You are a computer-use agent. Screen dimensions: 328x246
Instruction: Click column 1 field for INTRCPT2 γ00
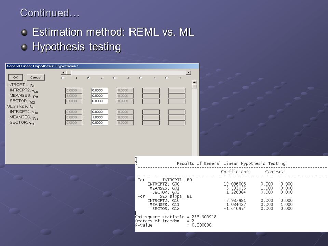click(74, 90)
